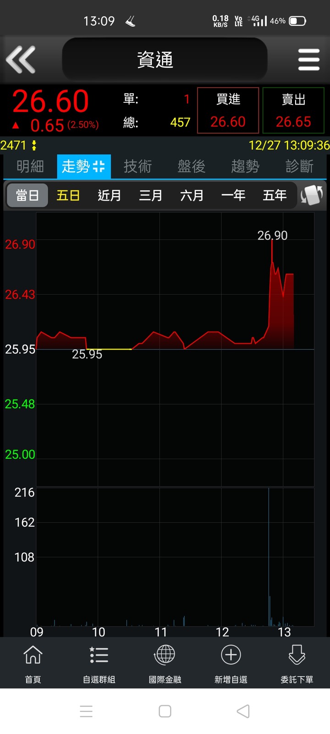Open the 診斷 tab
Viewport: 330px width, 734px height.
click(299, 166)
